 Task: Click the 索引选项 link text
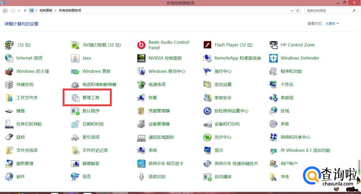pyautogui.click(x=91, y=137)
